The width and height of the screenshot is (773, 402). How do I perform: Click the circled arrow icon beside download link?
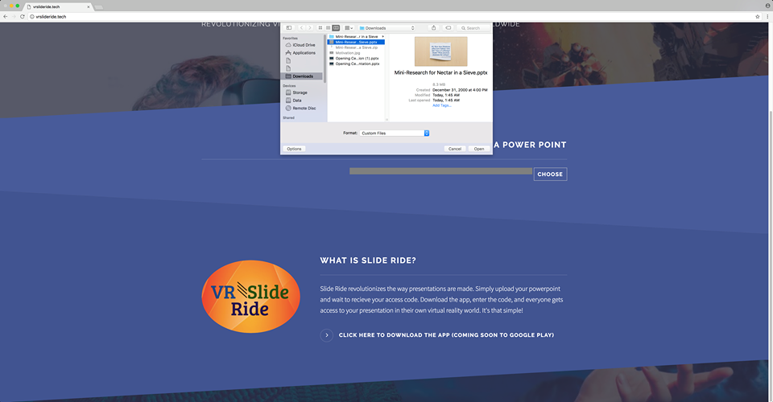[326, 335]
